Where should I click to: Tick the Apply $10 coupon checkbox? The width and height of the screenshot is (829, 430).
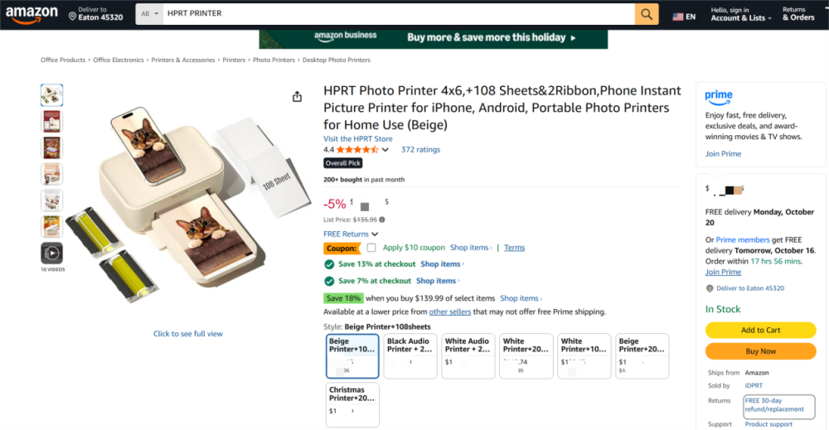(x=371, y=248)
